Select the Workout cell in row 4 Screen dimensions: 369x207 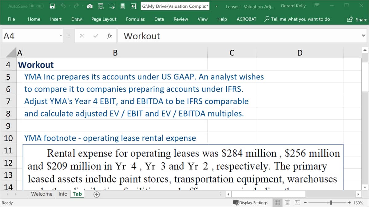point(36,65)
